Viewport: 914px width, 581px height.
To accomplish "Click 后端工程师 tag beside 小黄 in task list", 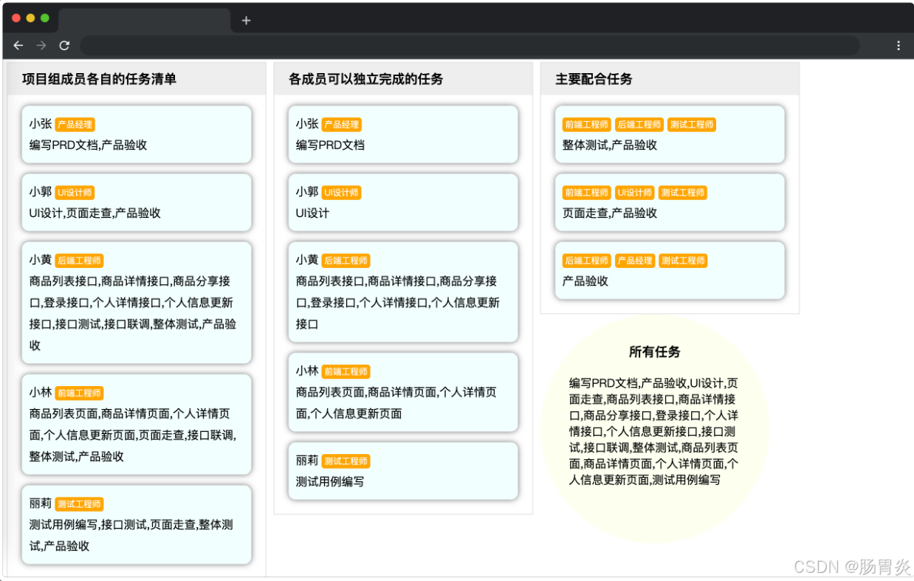I will point(79,261).
